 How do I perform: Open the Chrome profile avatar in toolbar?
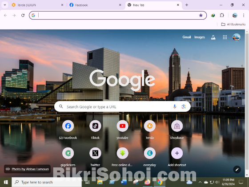click(235, 15)
